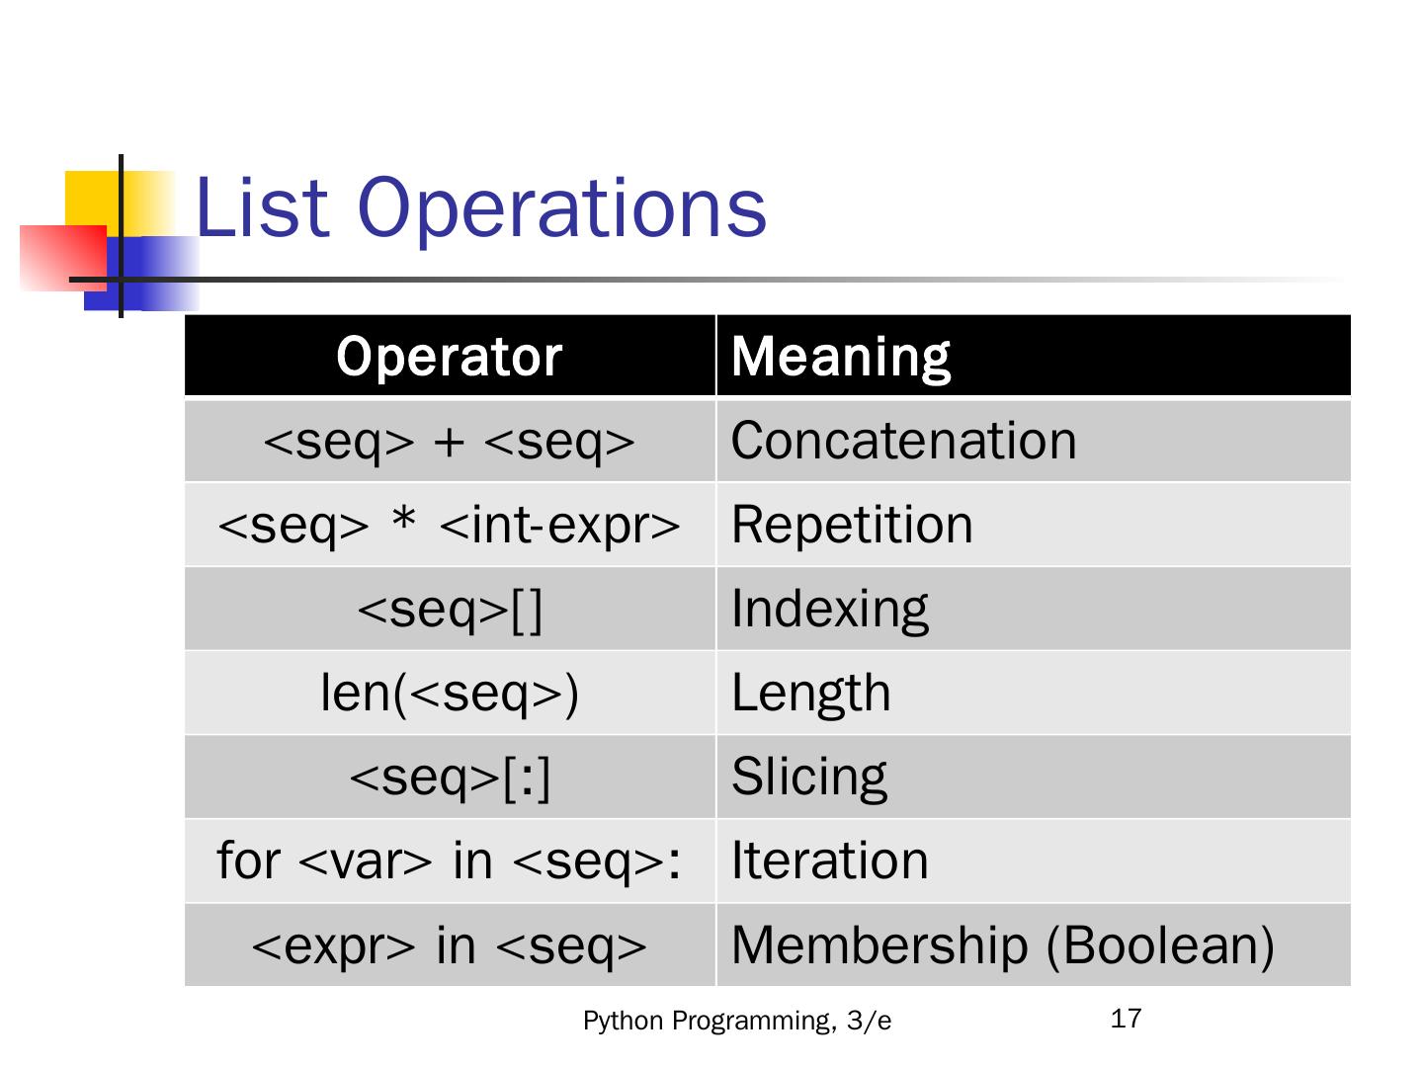Select the "<seq> + <seq>" operator cell

[x=450, y=441]
